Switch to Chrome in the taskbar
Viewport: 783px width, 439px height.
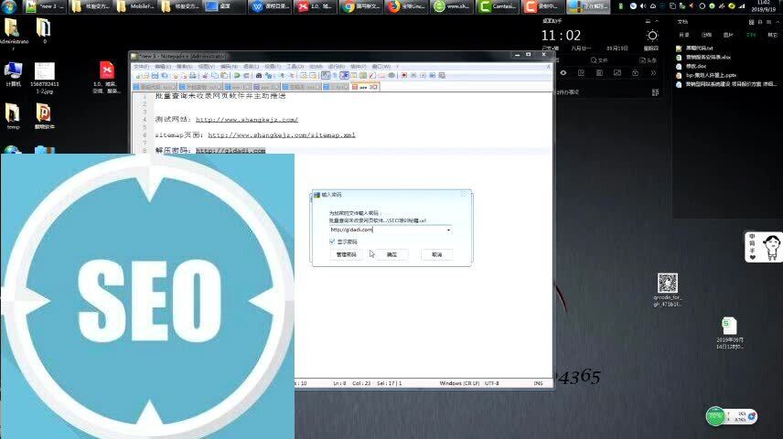[361, 6]
